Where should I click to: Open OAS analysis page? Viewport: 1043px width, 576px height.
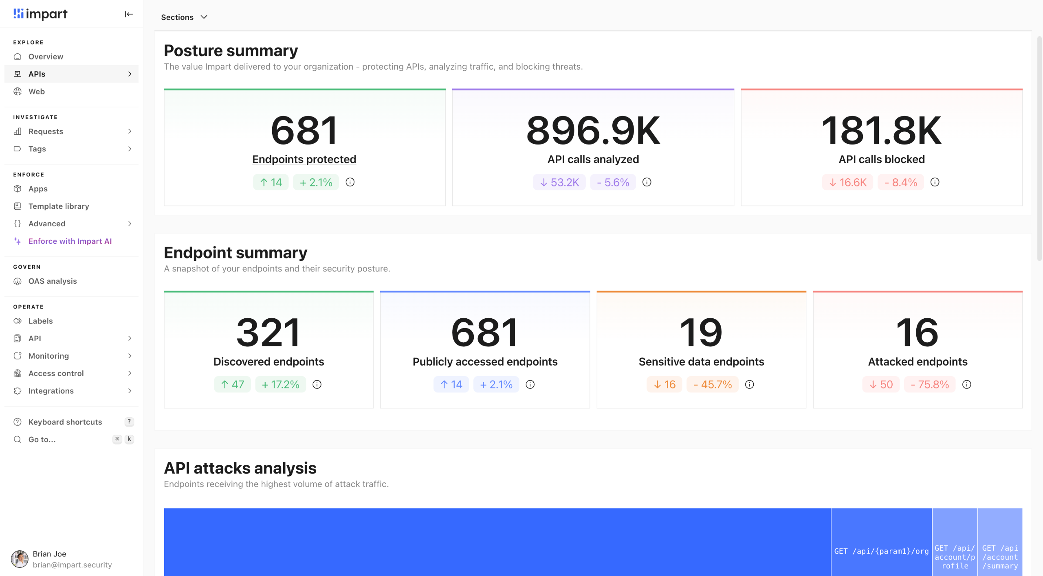53,281
